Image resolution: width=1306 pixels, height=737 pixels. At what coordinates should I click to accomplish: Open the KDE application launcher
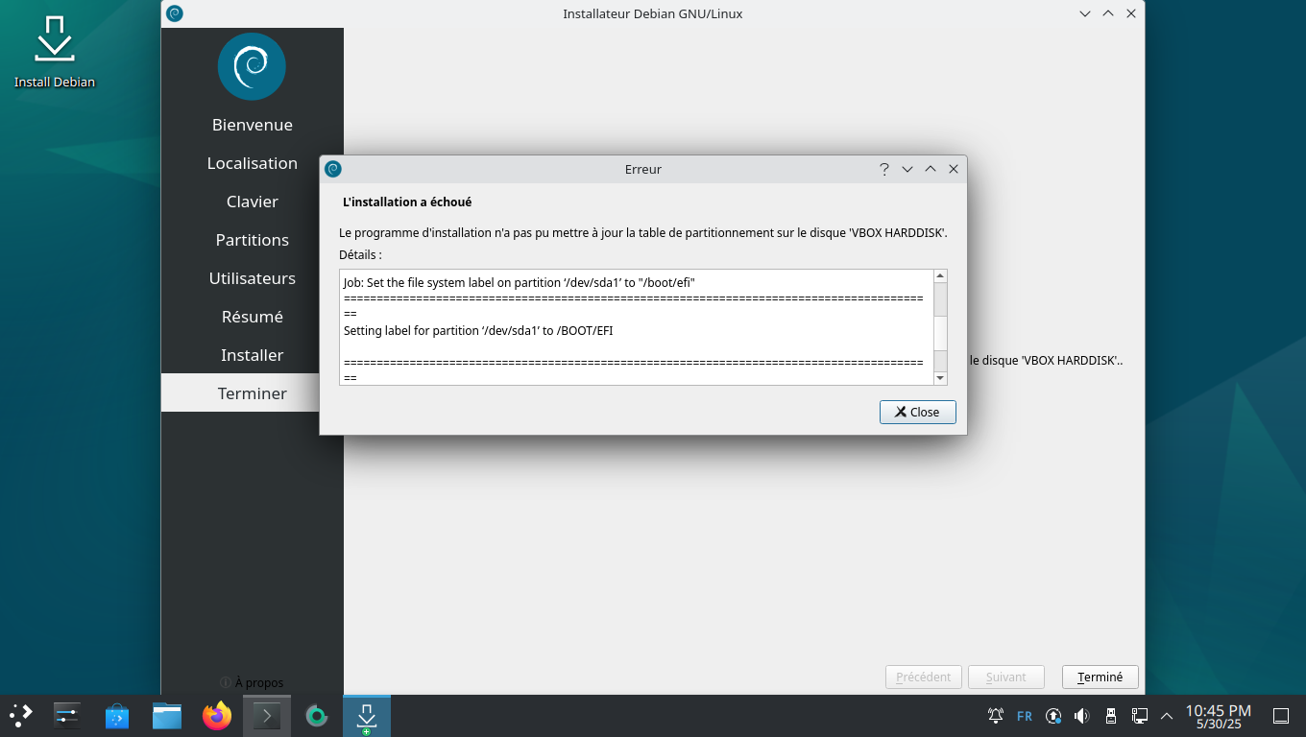[x=21, y=715]
